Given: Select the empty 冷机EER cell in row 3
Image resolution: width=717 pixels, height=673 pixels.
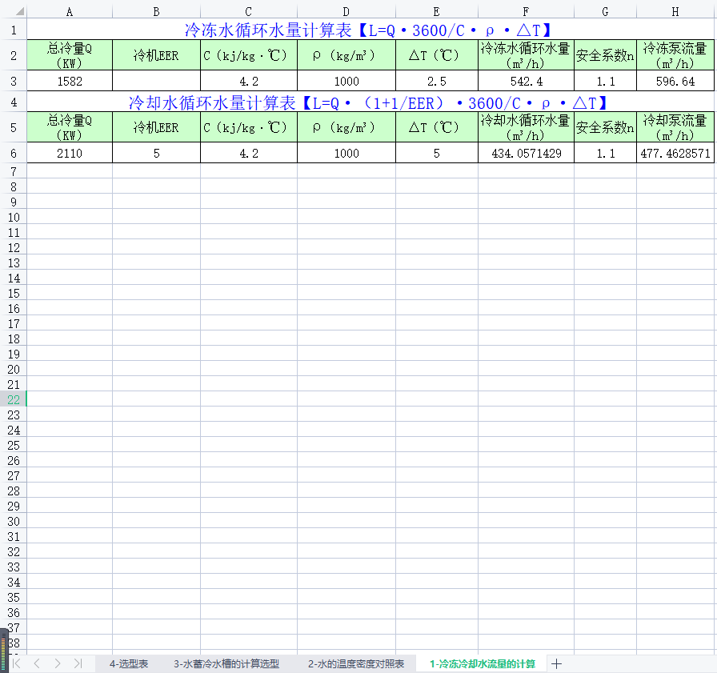Looking at the screenshot, I should 156,82.
